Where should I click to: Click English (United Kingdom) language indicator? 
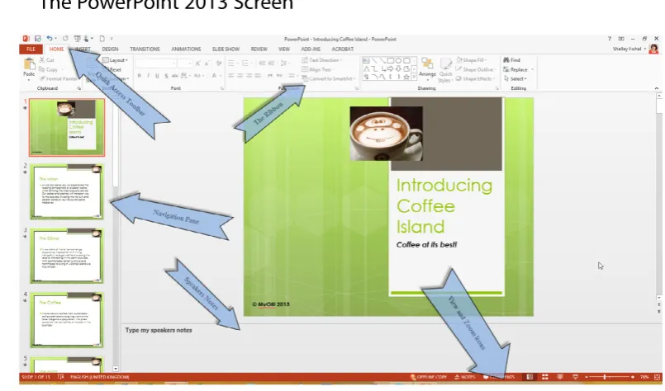click(100, 377)
